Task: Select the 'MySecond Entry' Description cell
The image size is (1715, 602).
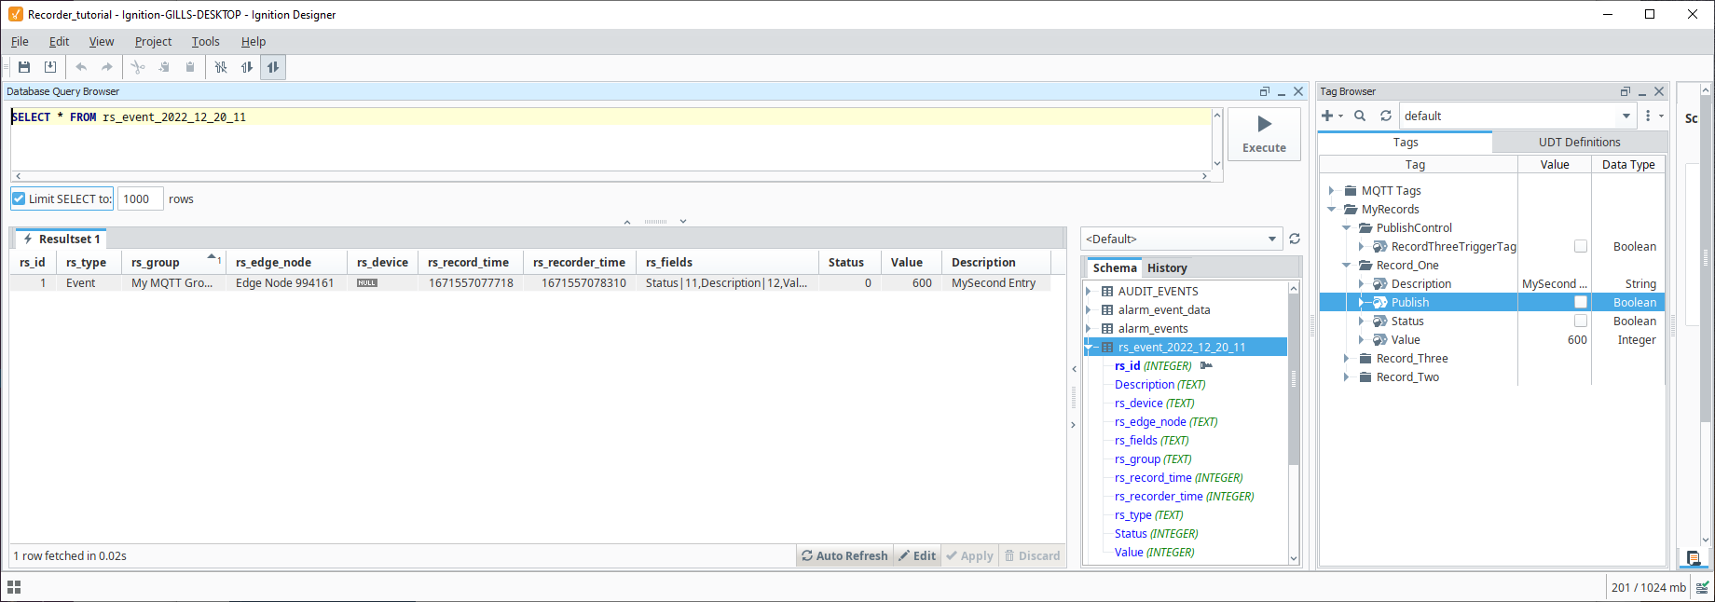Action: pos(995,283)
